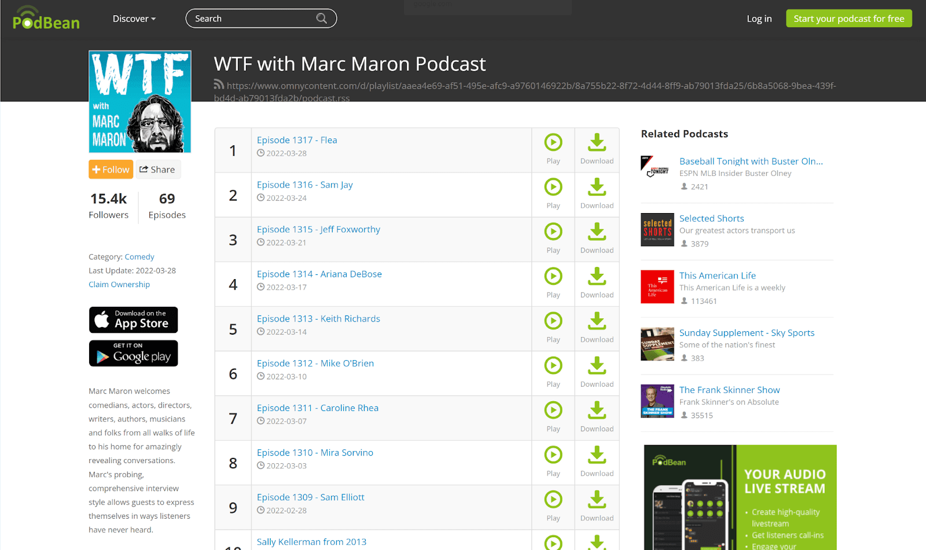The width and height of the screenshot is (926, 550).
Task: Open Download on the App Store badge
Action: [133, 320]
